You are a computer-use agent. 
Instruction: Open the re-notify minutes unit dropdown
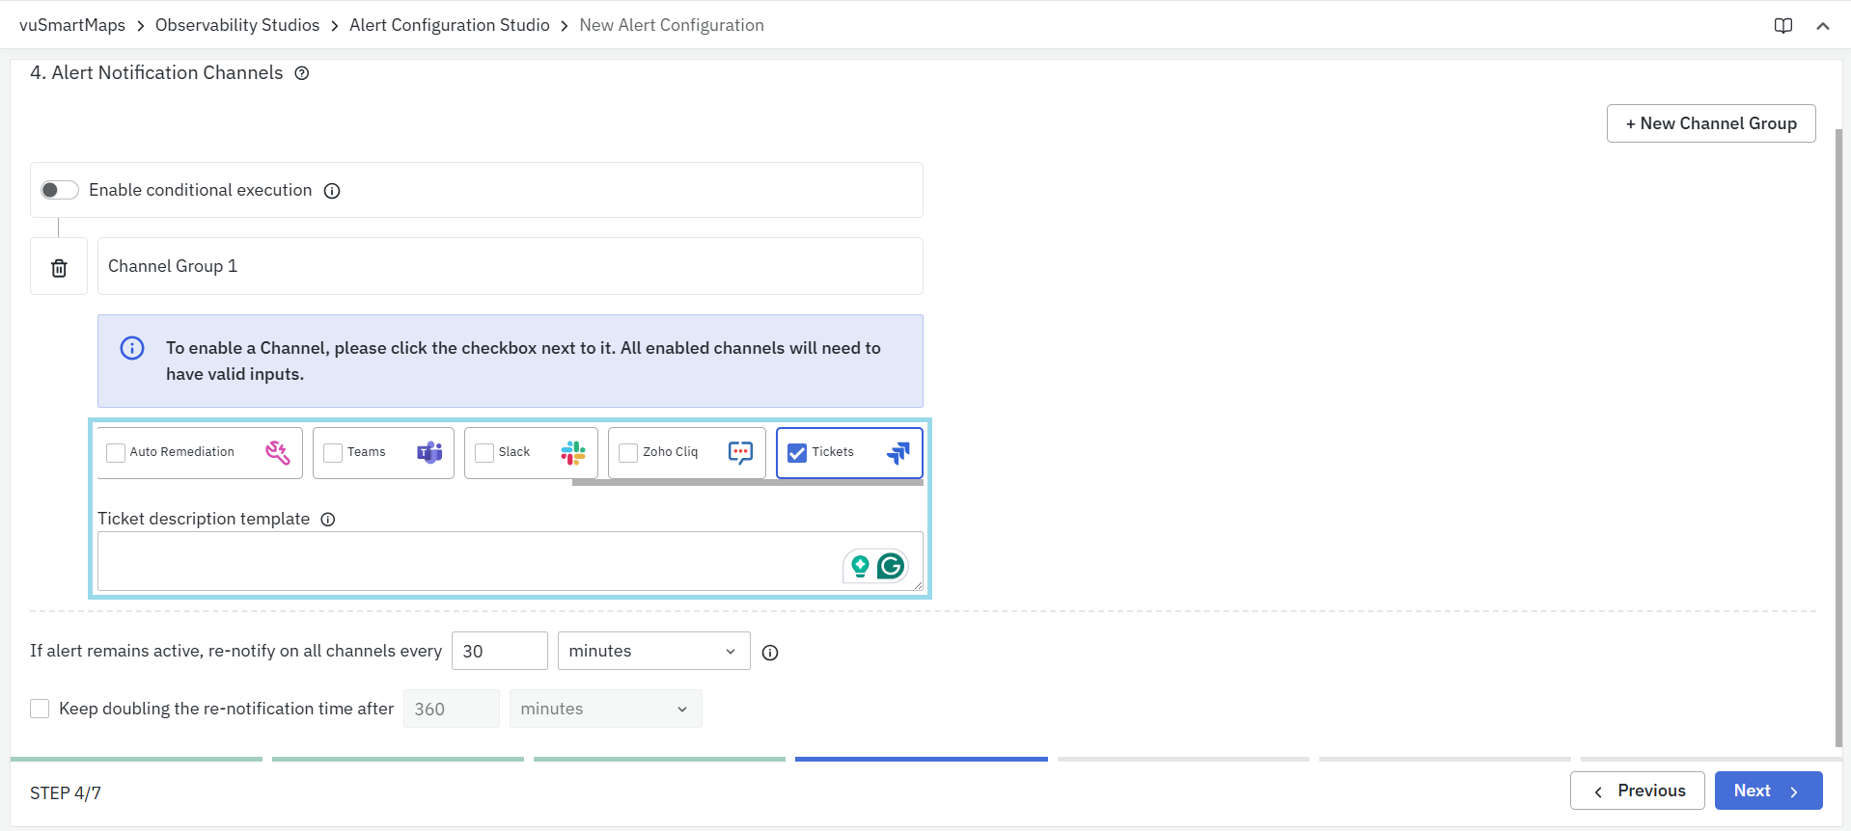(x=653, y=651)
